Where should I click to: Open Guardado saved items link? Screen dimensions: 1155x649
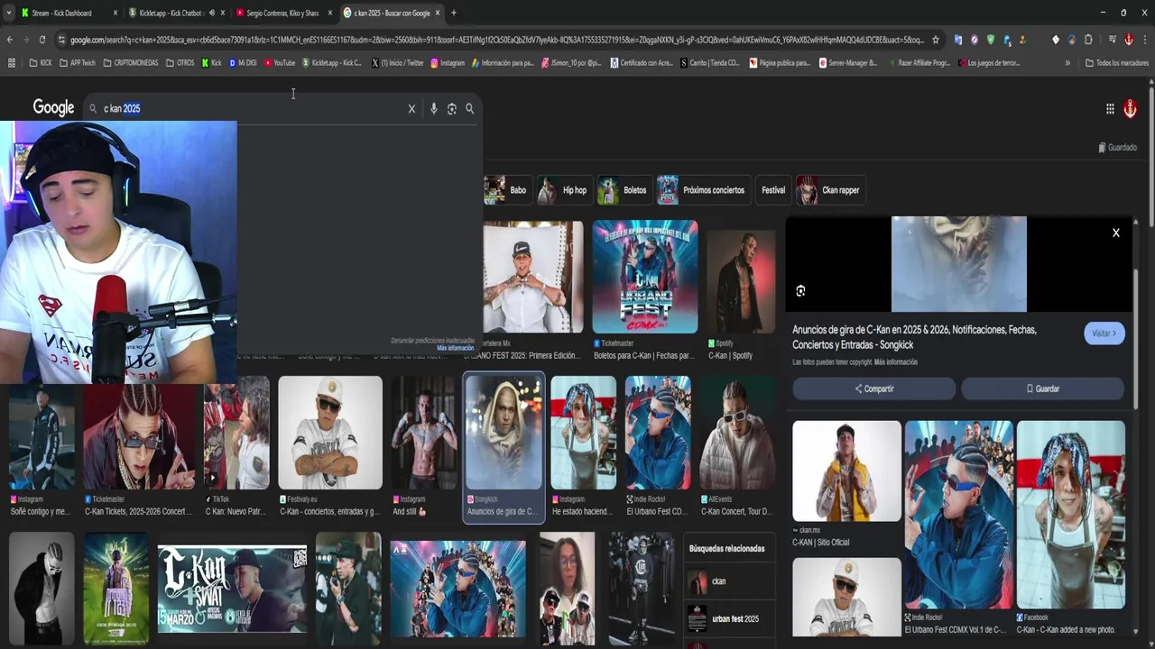(1117, 147)
